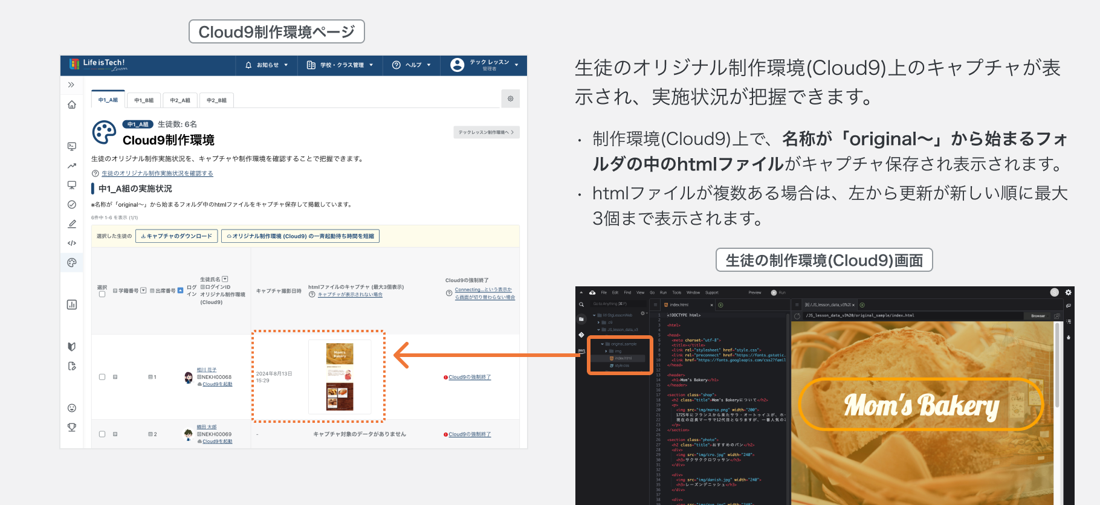
Task: Switch to the 中1_A組 class tab
Action: pos(108,100)
